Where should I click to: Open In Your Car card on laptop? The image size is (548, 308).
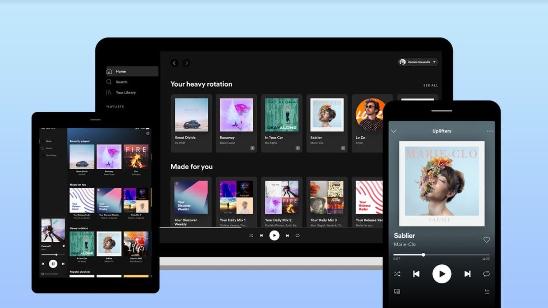click(281, 123)
